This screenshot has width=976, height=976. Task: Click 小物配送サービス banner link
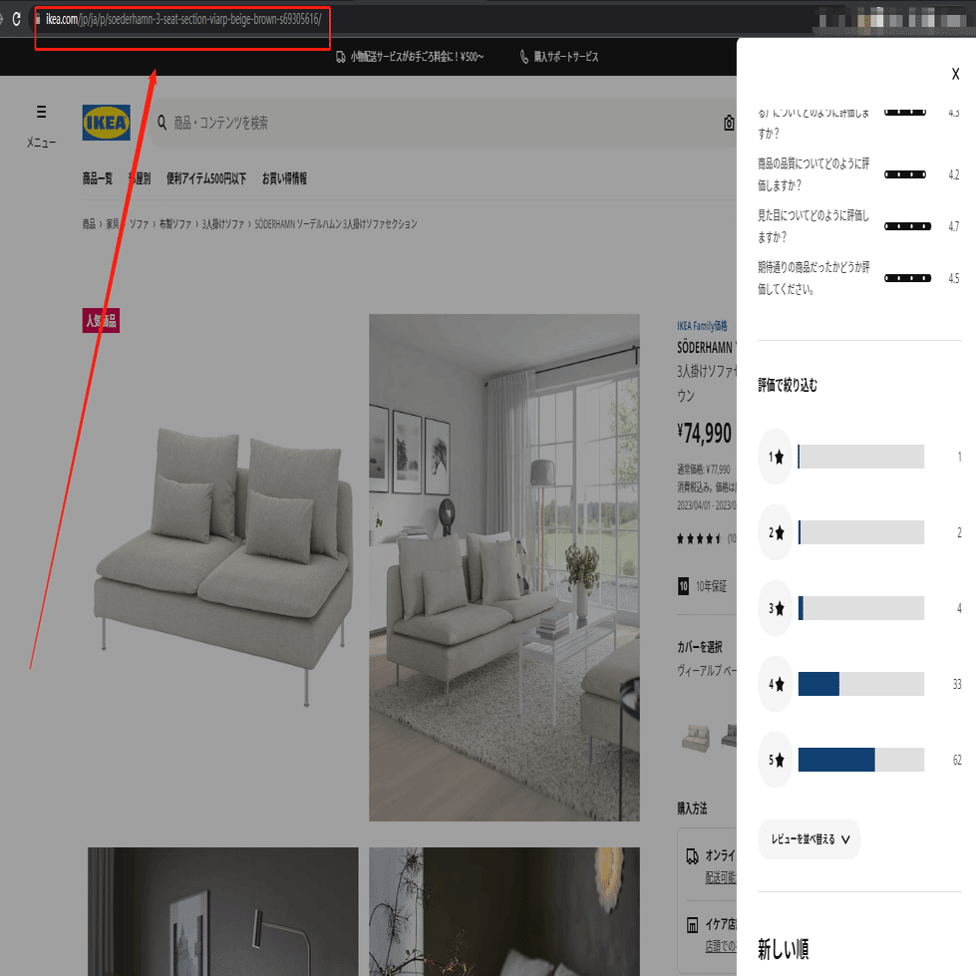point(417,57)
